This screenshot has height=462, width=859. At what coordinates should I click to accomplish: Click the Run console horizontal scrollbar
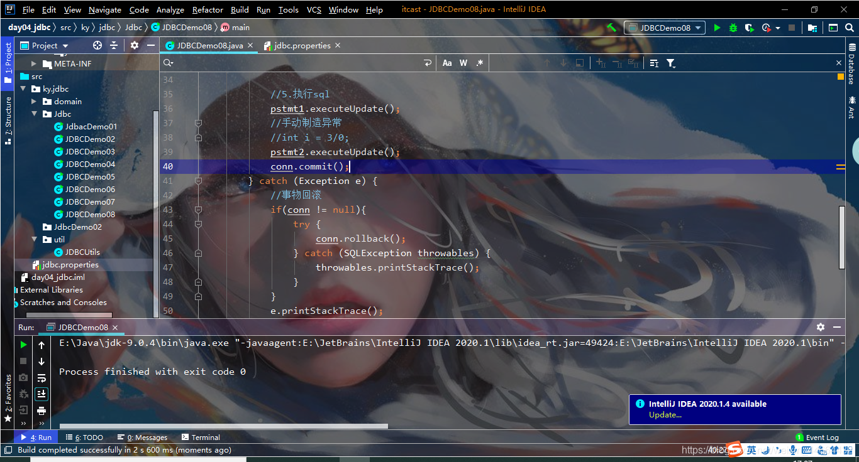[x=223, y=426]
